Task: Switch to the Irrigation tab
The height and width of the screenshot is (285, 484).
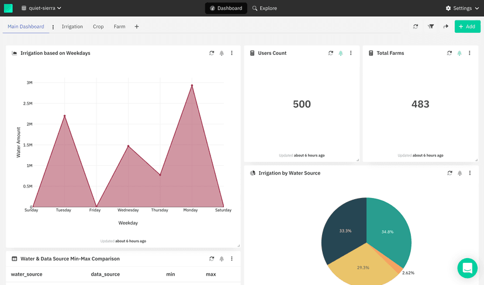Action: (72, 26)
